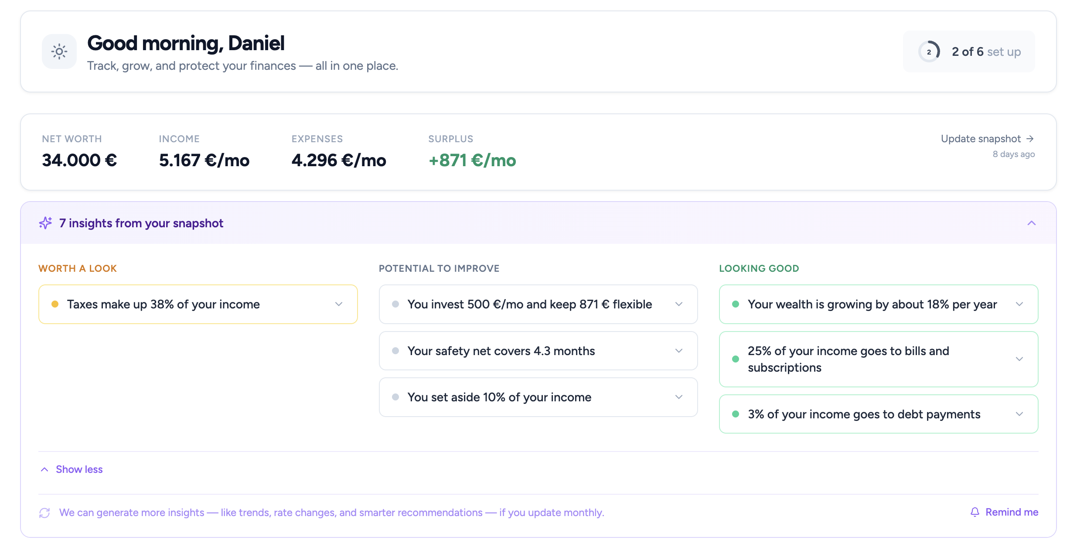Click the green dot on debt payments insight
The height and width of the screenshot is (554, 1070).
tap(736, 414)
